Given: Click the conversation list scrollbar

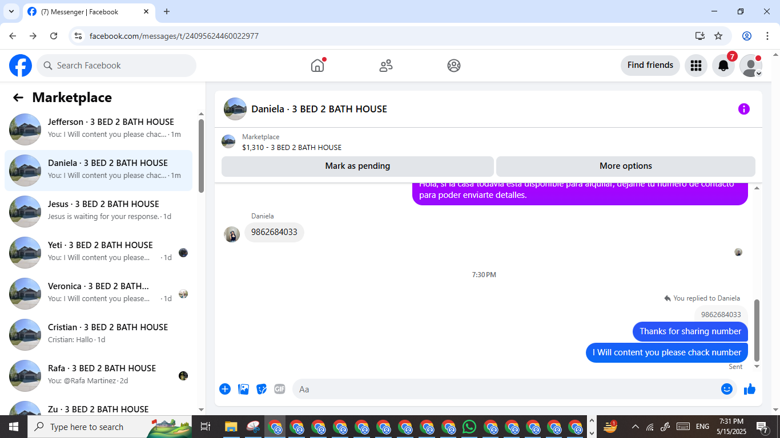Looking at the screenshot, I should coord(201,156).
